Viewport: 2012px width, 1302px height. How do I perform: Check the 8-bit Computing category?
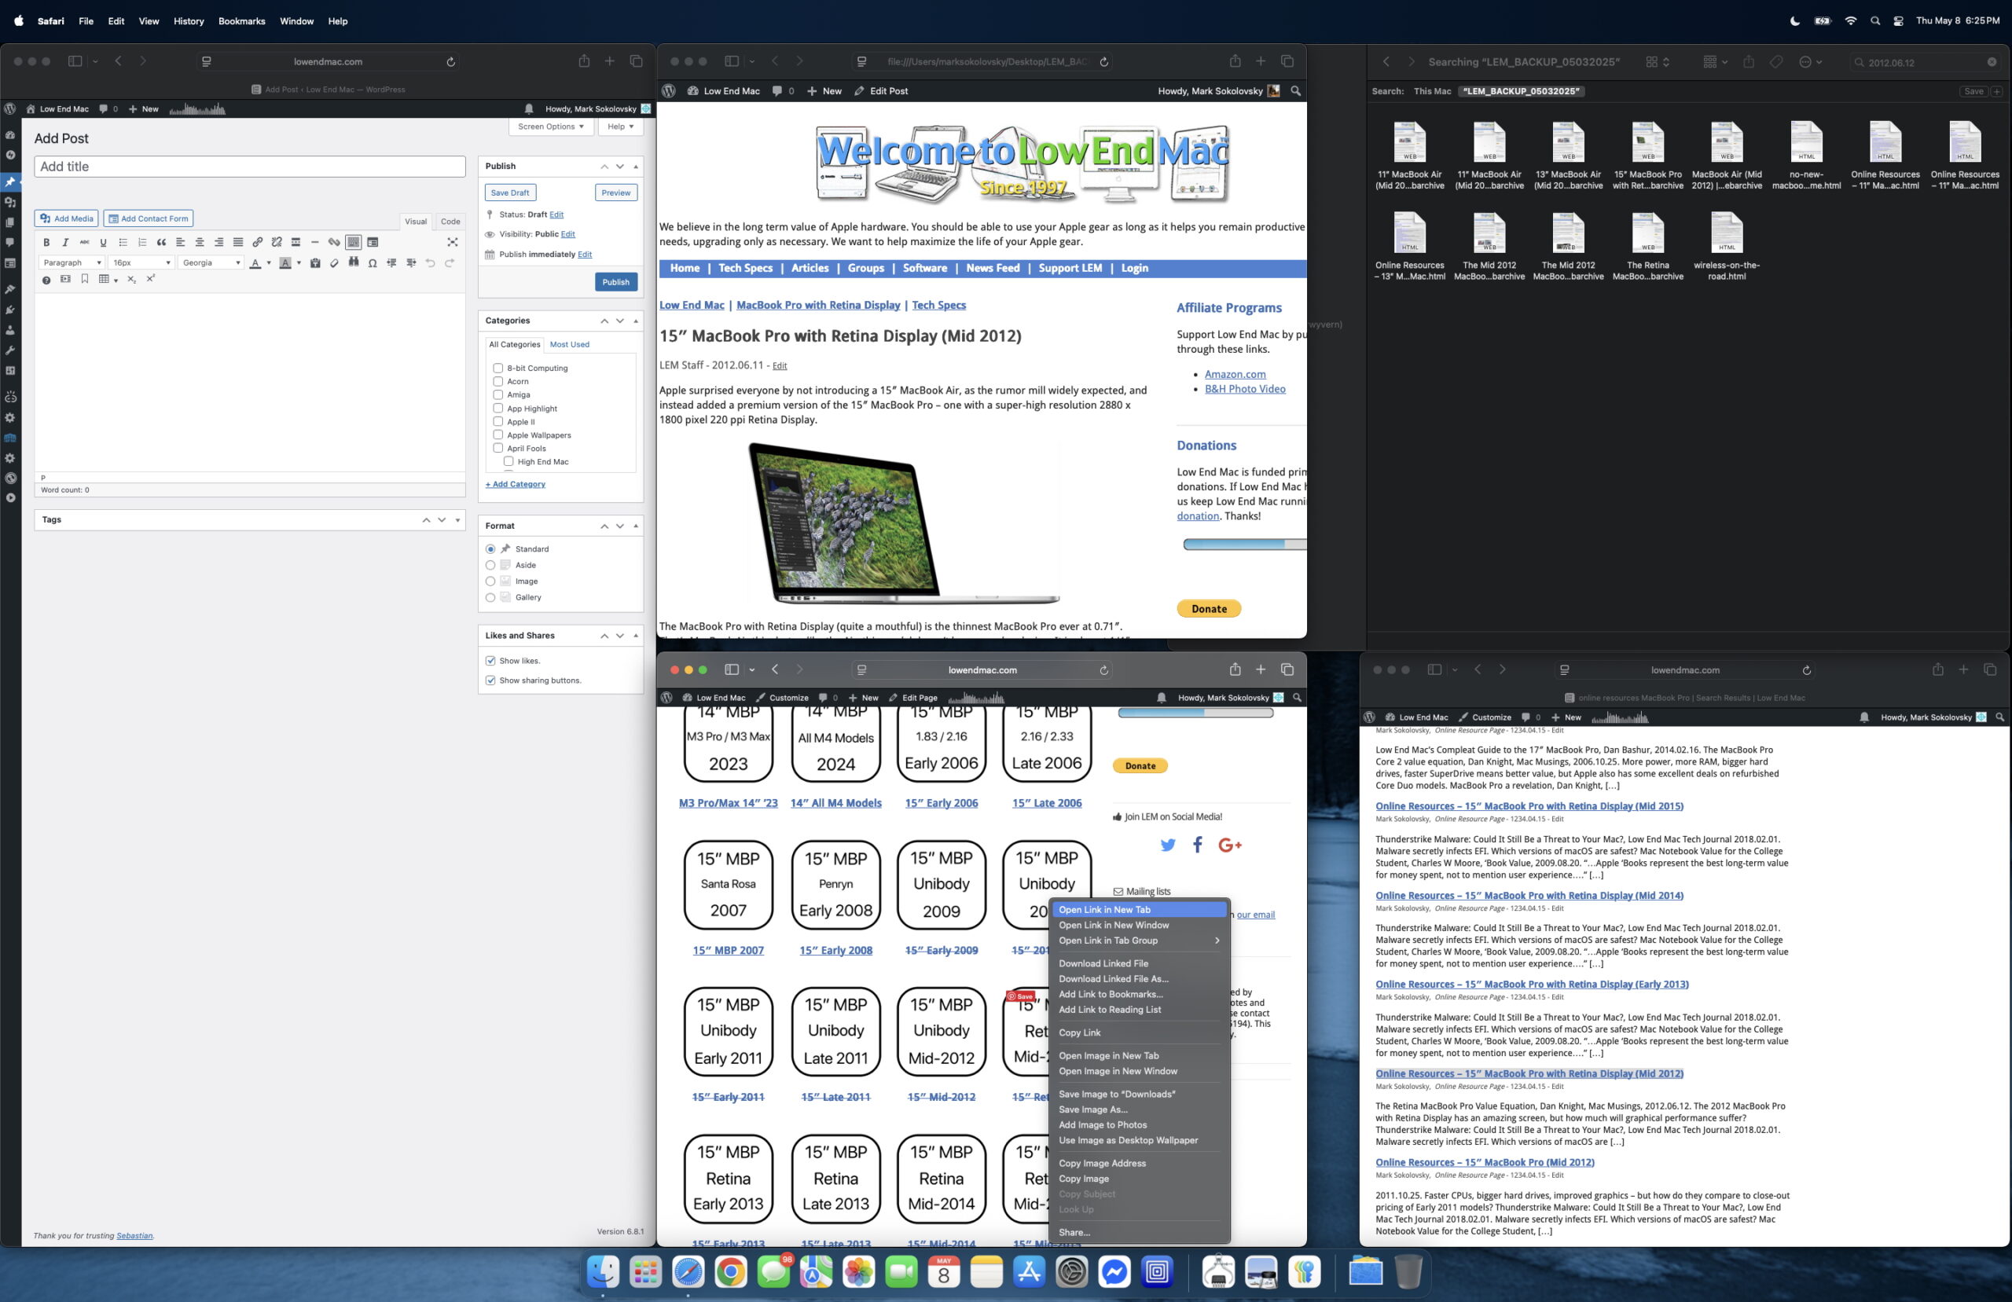point(498,369)
